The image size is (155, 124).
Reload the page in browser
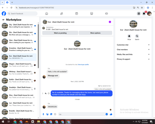click(x=11, y=8)
